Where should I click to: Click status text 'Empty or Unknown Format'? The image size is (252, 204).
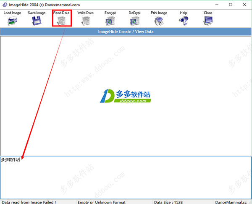click(x=102, y=202)
